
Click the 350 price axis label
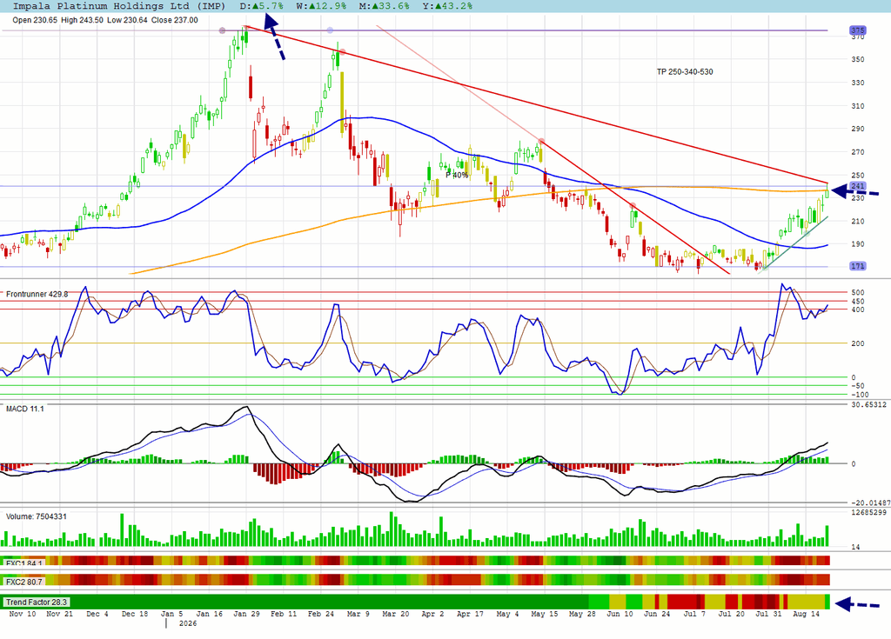tap(857, 59)
